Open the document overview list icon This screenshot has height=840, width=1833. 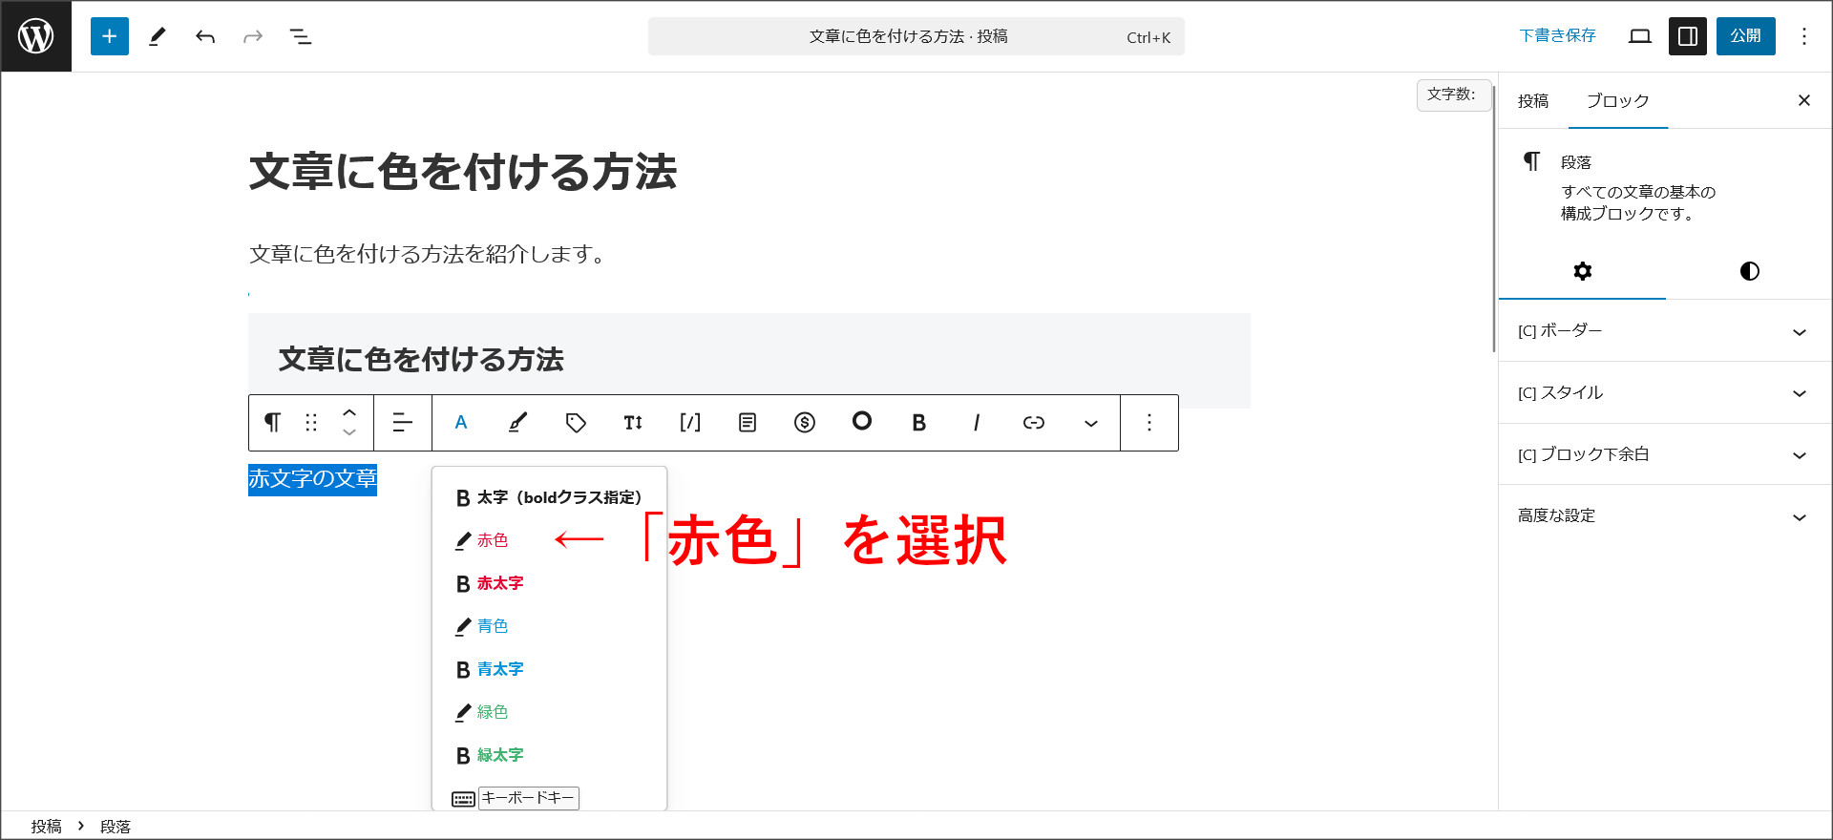tap(301, 37)
